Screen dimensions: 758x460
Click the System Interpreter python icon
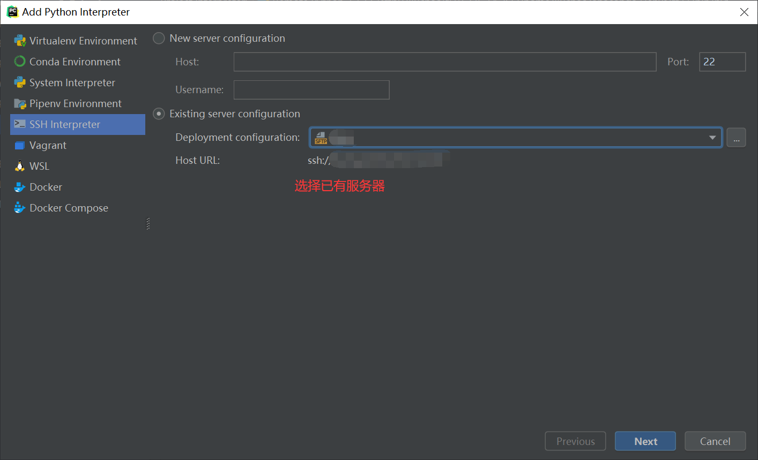tap(20, 82)
